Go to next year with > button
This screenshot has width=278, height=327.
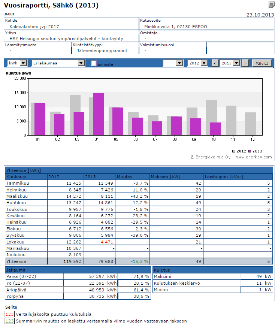point(245,63)
